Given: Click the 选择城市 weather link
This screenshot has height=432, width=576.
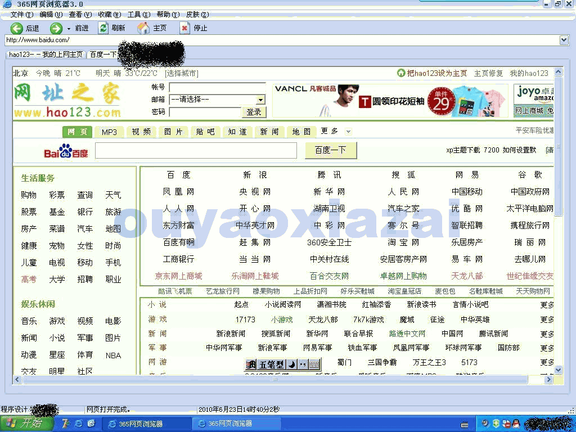Looking at the screenshot, I should coord(182,73).
